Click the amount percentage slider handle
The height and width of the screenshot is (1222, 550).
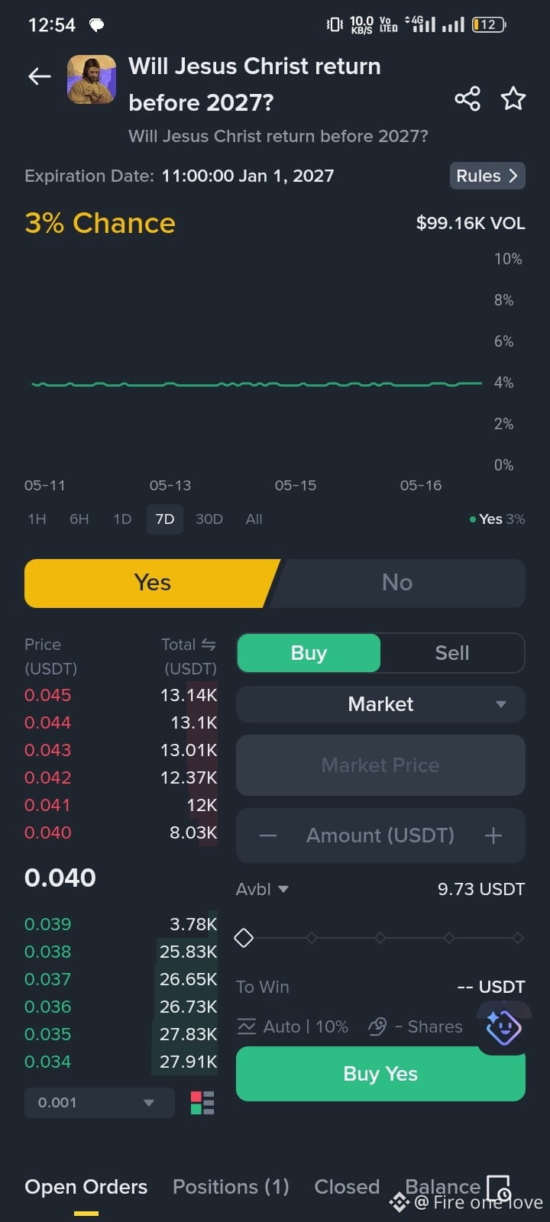coord(244,938)
